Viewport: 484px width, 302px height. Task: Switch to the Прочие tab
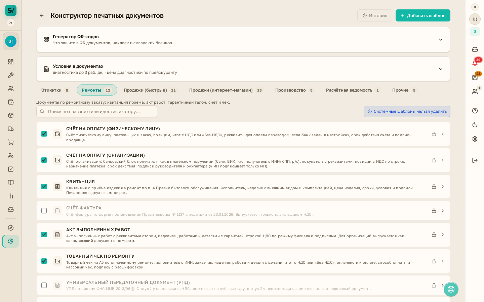pyautogui.click(x=404, y=90)
